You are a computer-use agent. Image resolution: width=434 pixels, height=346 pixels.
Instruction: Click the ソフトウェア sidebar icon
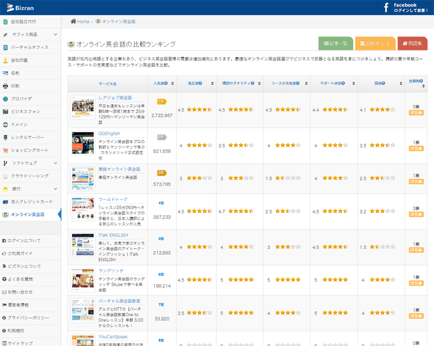(x=5, y=163)
